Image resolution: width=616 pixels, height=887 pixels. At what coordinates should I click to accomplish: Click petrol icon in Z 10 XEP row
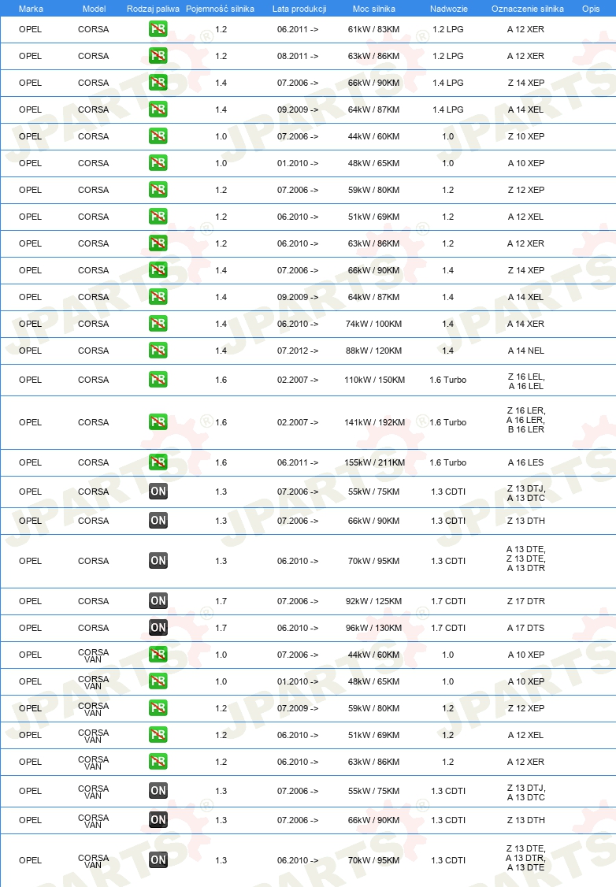click(158, 136)
